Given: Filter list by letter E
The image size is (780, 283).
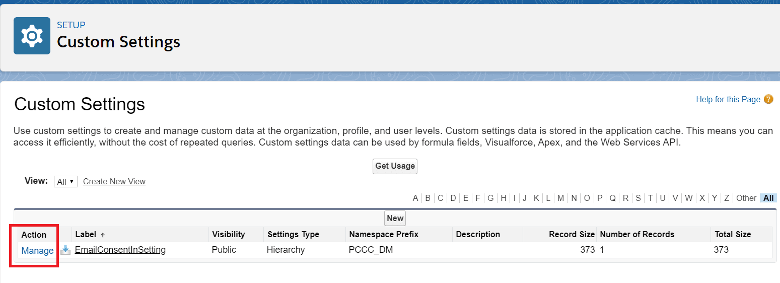Looking at the screenshot, I should [x=466, y=198].
